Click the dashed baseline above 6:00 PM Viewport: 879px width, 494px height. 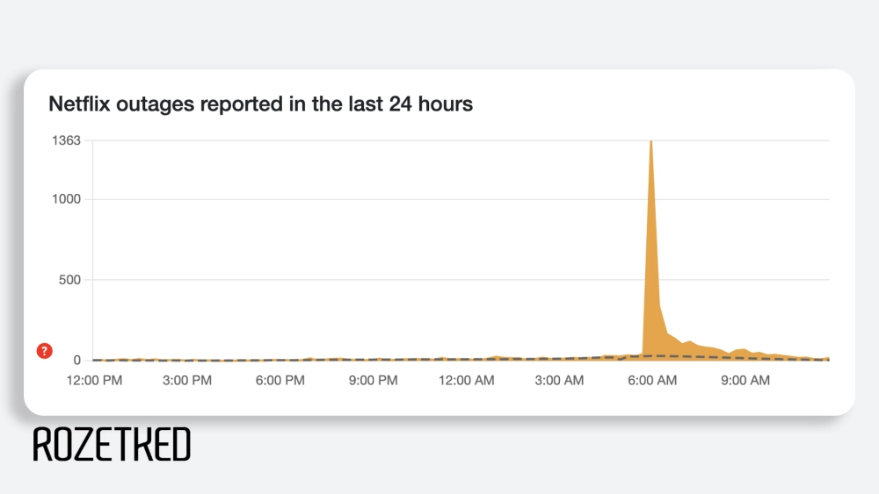coord(280,360)
